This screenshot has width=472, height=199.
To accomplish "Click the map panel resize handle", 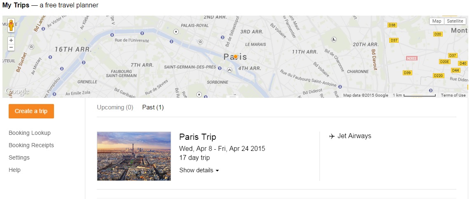I will [x=234, y=96].
